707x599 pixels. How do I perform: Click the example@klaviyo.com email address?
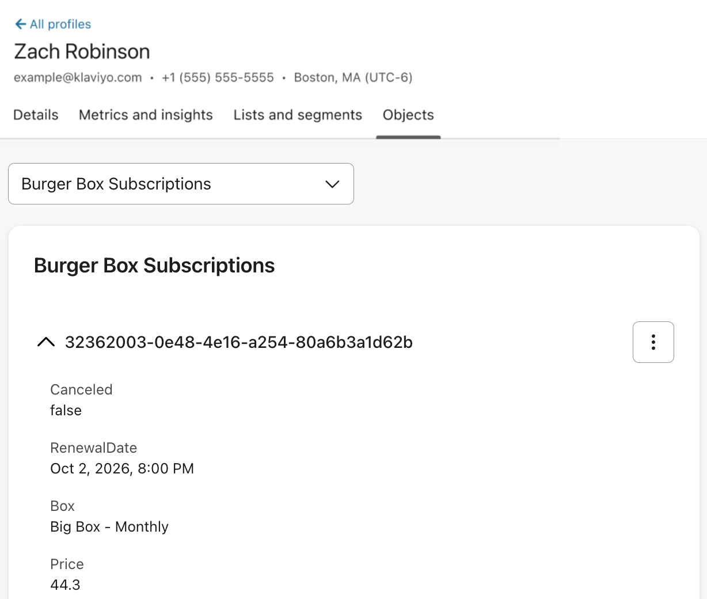pyautogui.click(x=78, y=77)
